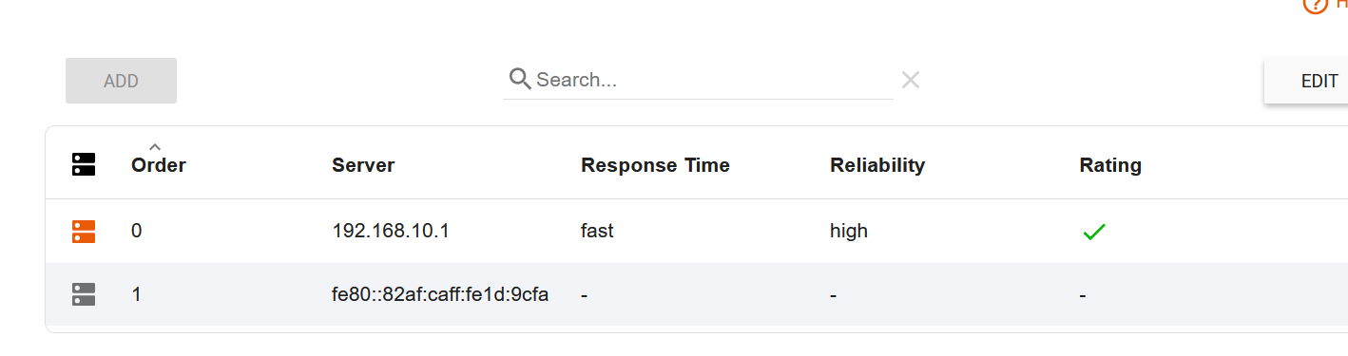Sort by Response Time column header
Screen dimensions: 1348x356
(655, 165)
